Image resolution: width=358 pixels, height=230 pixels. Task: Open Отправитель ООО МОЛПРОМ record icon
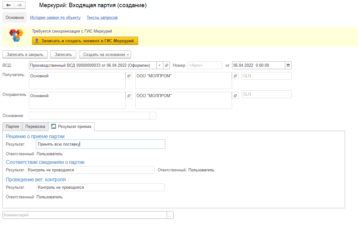pos(235,96)
